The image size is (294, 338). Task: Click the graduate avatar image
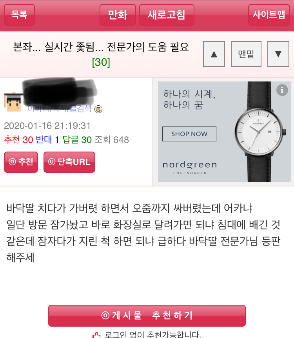click(x=13, y=102)
